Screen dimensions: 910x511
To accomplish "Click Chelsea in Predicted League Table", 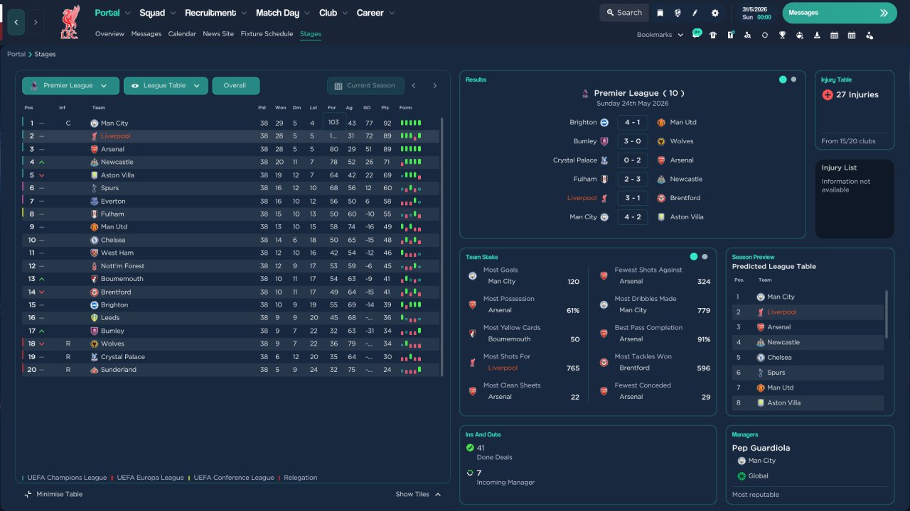I will pyautogui.click(x=778, y=358).
